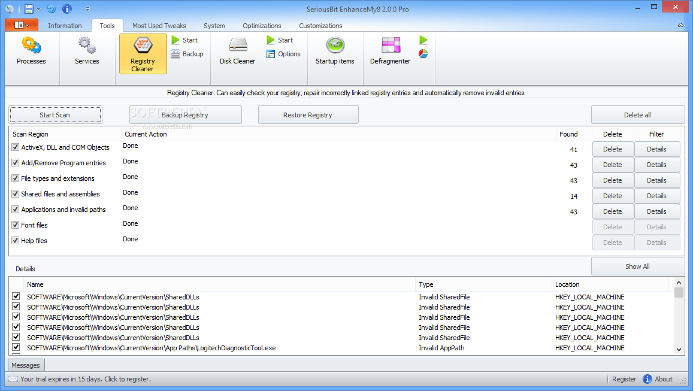Screen dimensions: 693x391
Task: Click the undo icon in quick access toolbar
Action: coord(52,9)
